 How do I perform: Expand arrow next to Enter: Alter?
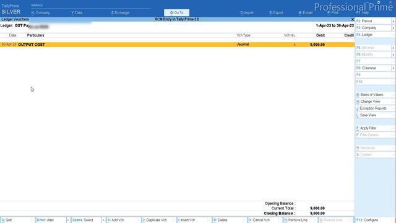pyautogui.click(x=68, y=220)
